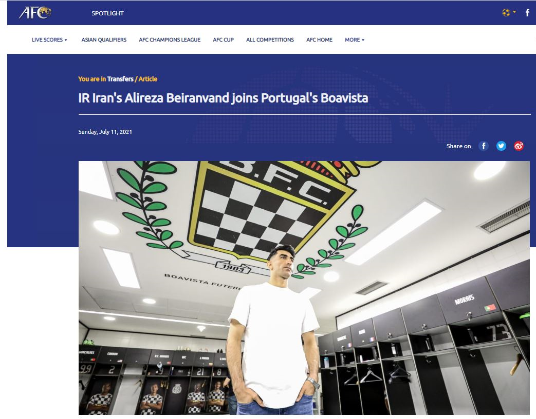Open AFC Champions League menu item
The width and height of the screenshot is (536, 419).
pyautogui.click(x=170, y=40)
